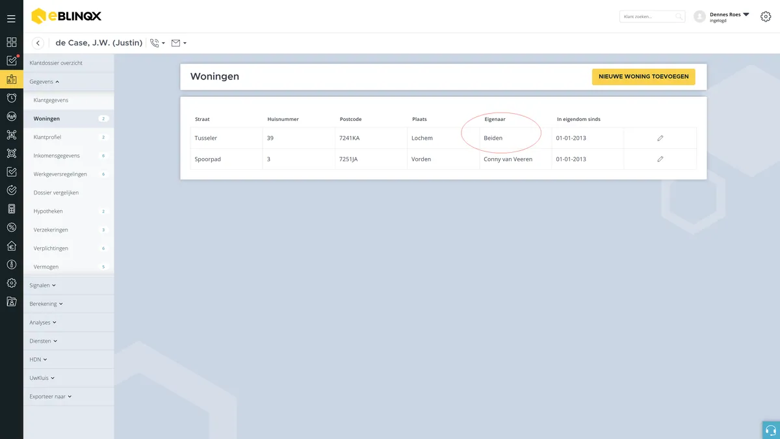Click the folder with person icon
Image resolution: width=780 pixels, height=439 pixels.
coord(11,302)
